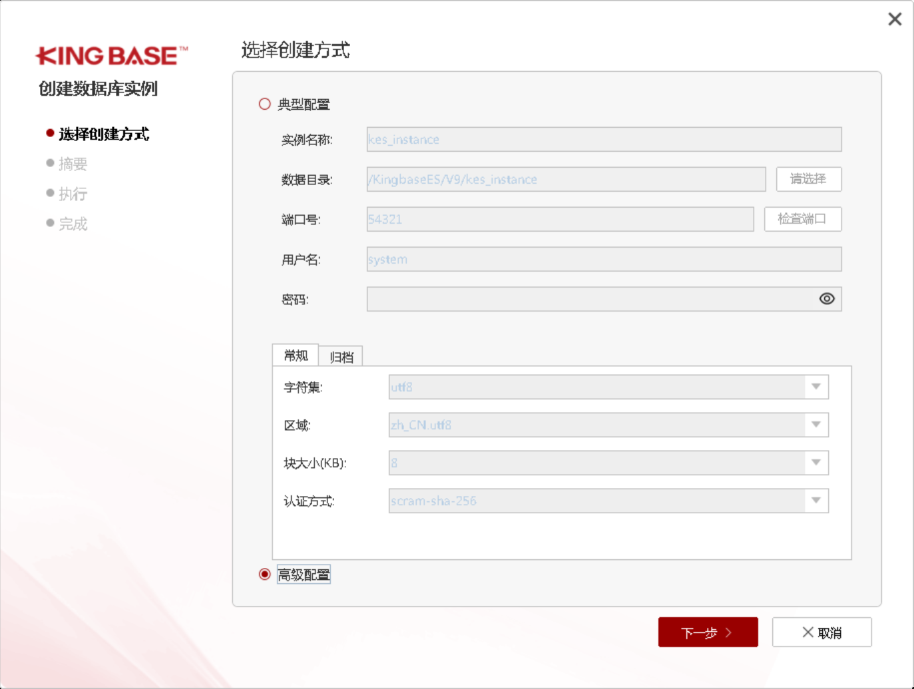Select the 完成 step in sidebar
The width and height of the screenshot is (914, 689).
point(73,224)
